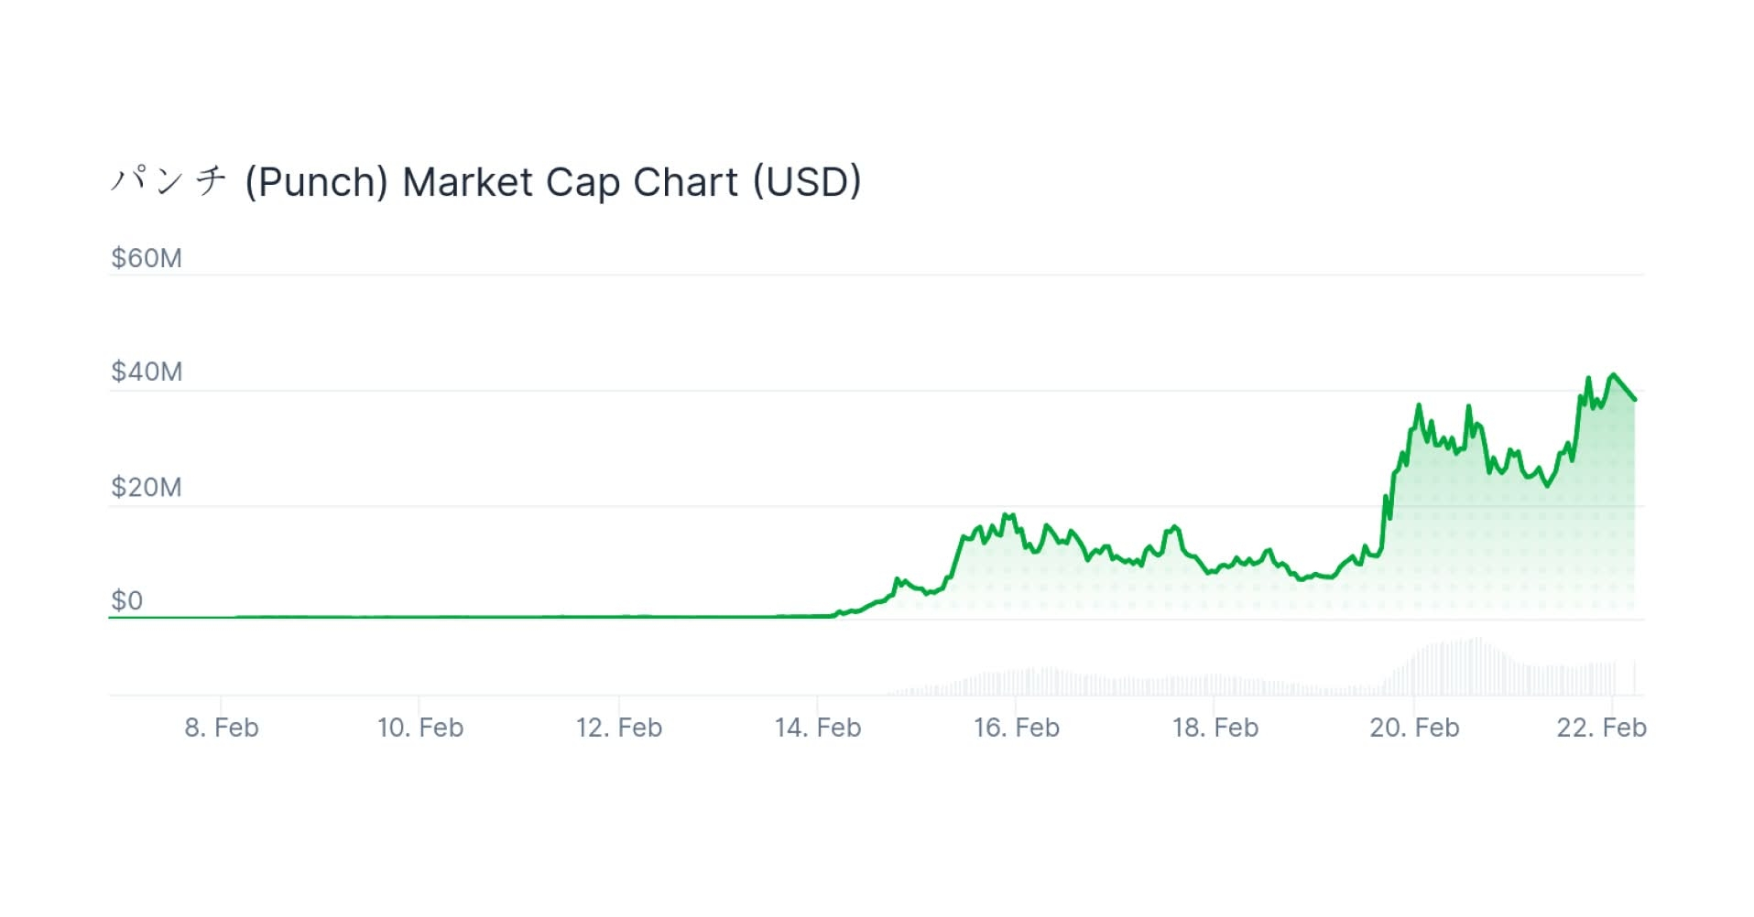Click the right end of the green line

pyautogui.click(x=1634, y=399)
